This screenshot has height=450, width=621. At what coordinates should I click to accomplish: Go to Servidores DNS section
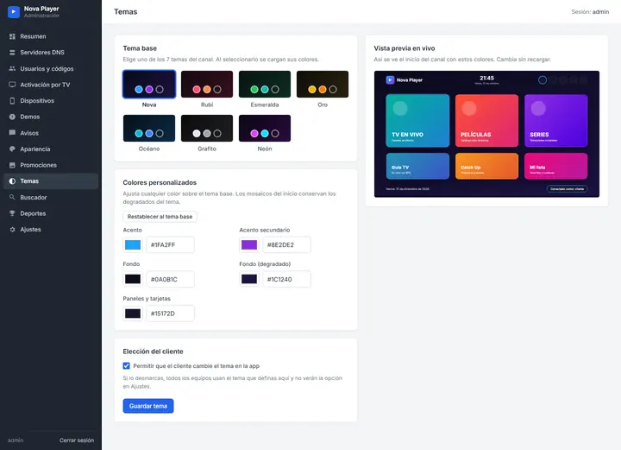(x=51, y=53)
